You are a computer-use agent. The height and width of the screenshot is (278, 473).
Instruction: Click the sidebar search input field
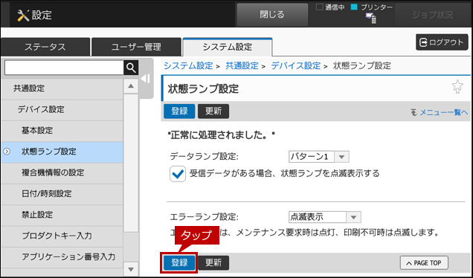[x=64, y=68]
